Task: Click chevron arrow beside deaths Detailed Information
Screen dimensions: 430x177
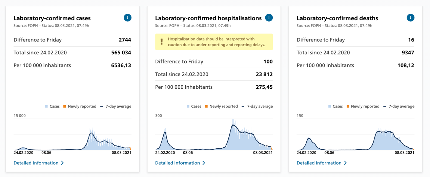Action: coord(345,163)
